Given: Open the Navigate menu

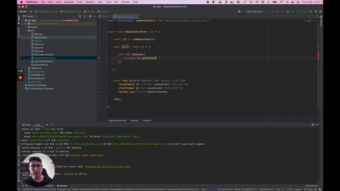Looking at the screenshot, I should (x=69, y=2).
